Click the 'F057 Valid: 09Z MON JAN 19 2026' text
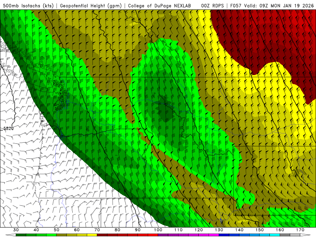This screenshot has height=237, width=316. (x=272, y=6)
